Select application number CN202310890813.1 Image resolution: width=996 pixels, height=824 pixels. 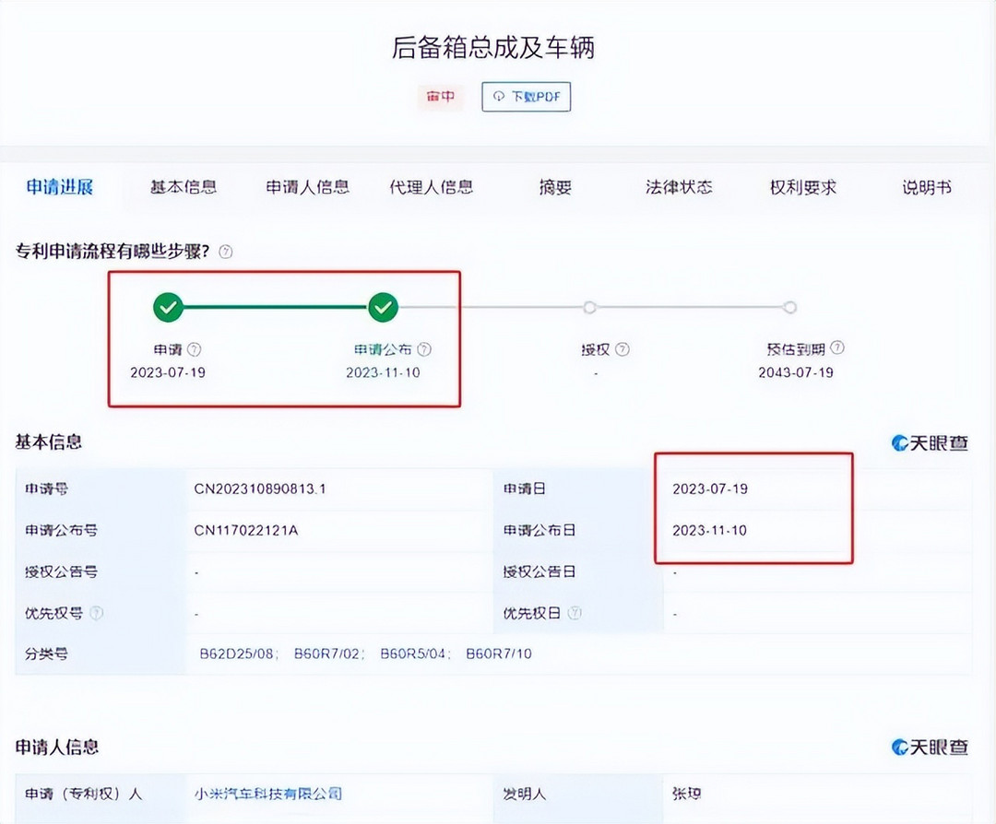(260, 489)
